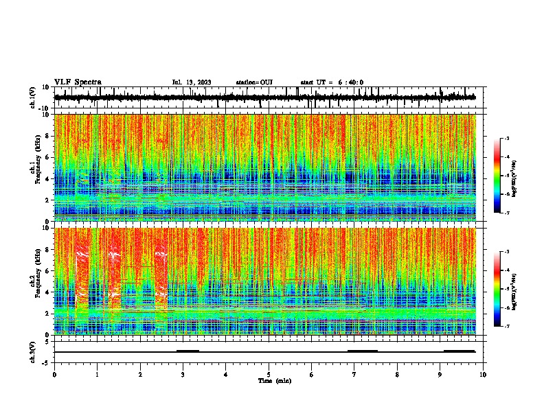The width and height of the screenshot is (544, 420).
Task: Click the ch.2 spectrogram color bar
Action: (497, 289)
